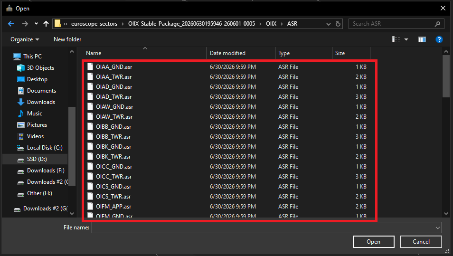Image resolution: width=453 pixels, height=256 pixels.
Task: Change the view layout icon
Action: [396, 39]
